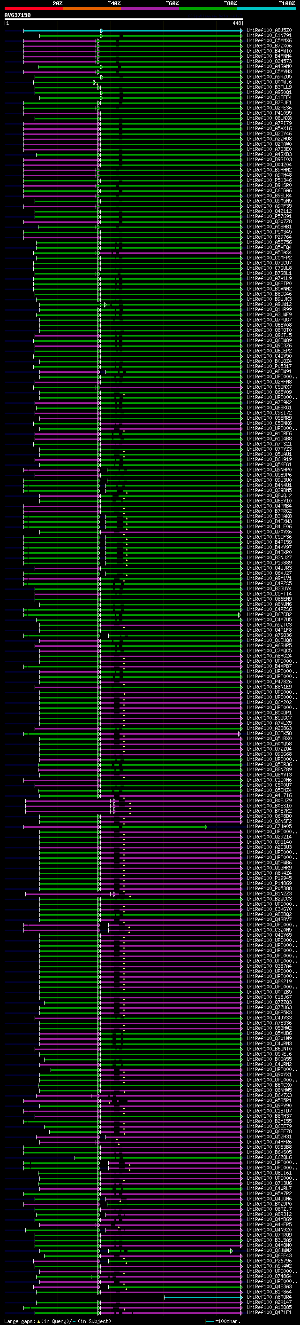This screenshot has height=1325, width=300.
Task: Open hit UniRef100_A8J5Z0
Action: coord(269,31)
